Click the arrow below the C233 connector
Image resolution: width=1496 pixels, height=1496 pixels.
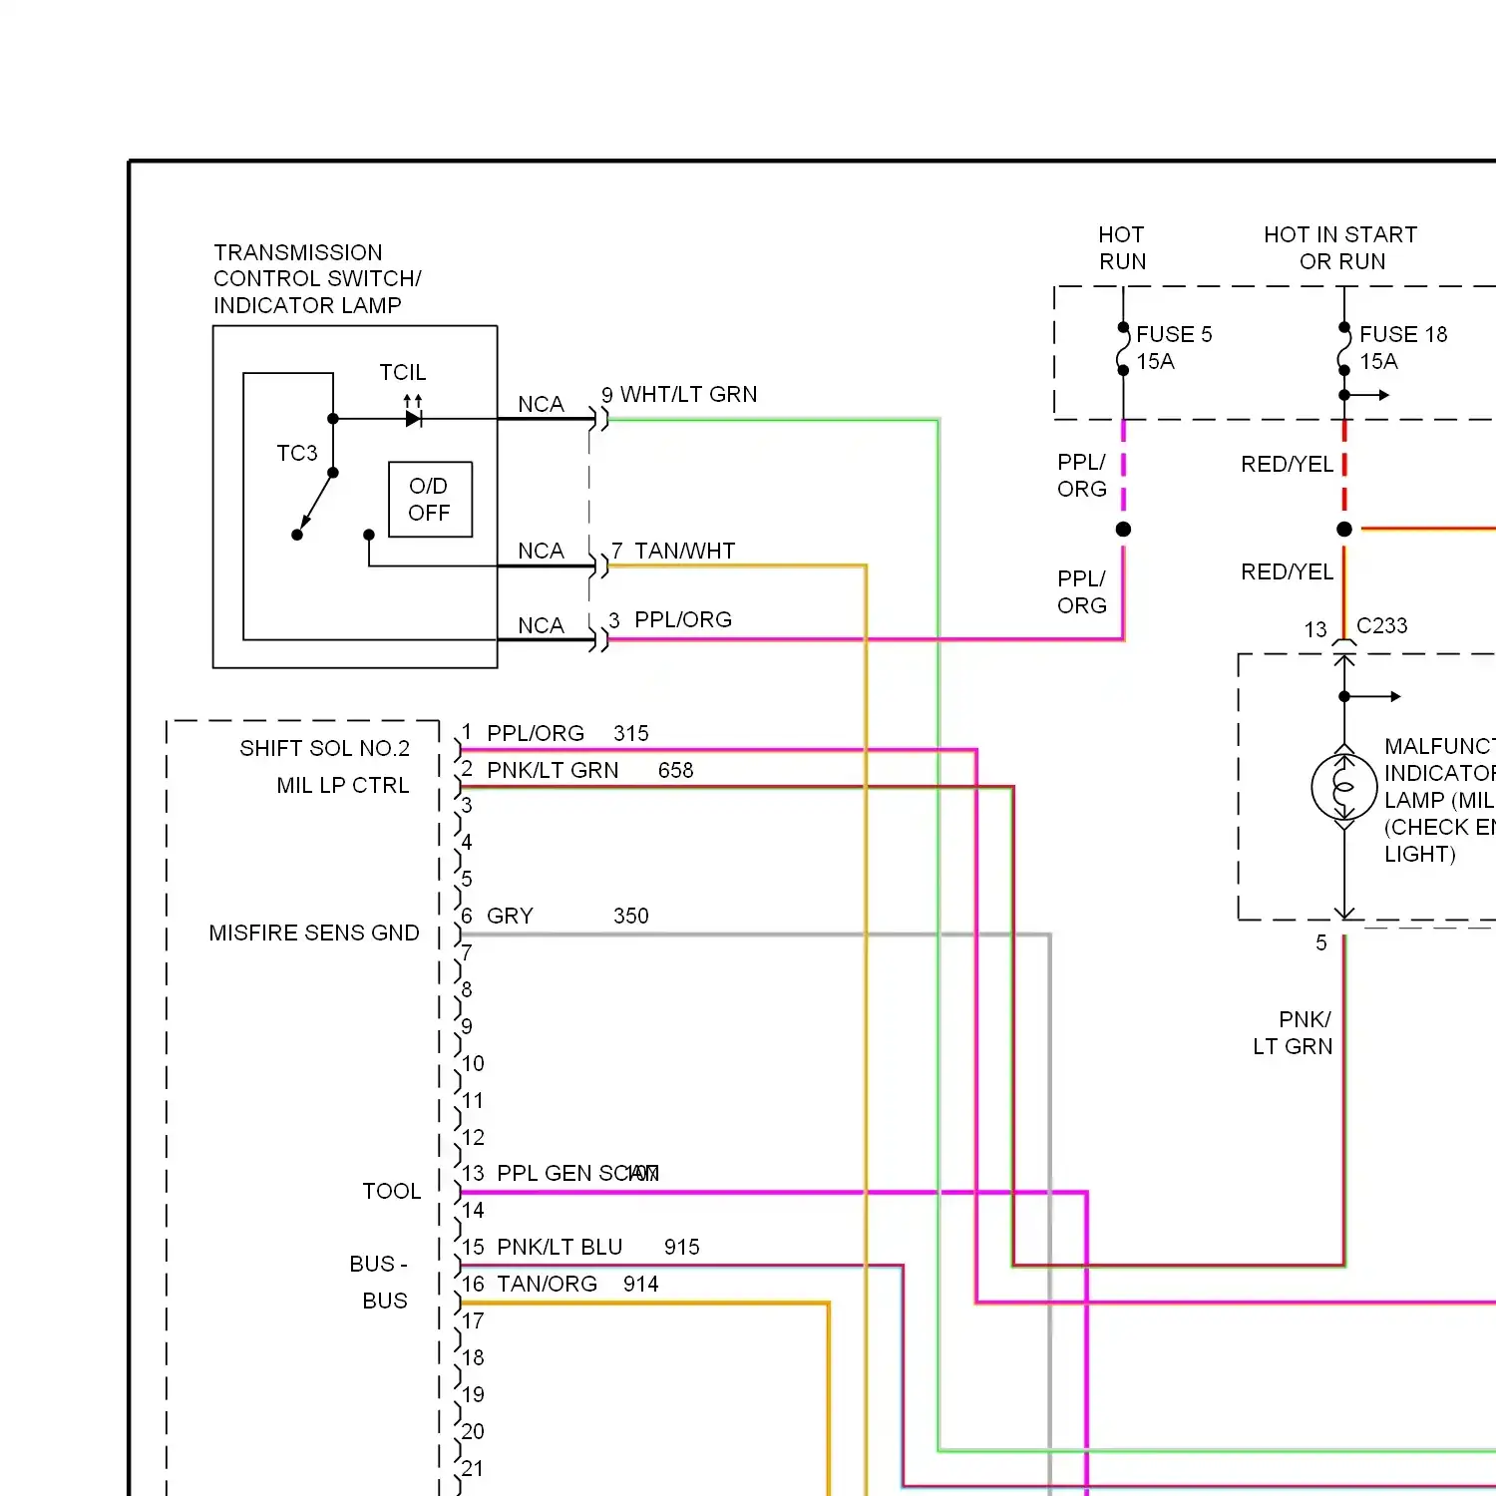tap(1373, 696)
